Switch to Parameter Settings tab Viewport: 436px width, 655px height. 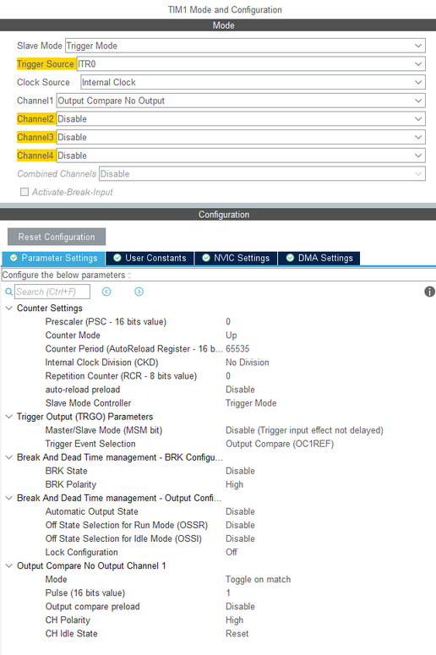[x=53, y=258]
